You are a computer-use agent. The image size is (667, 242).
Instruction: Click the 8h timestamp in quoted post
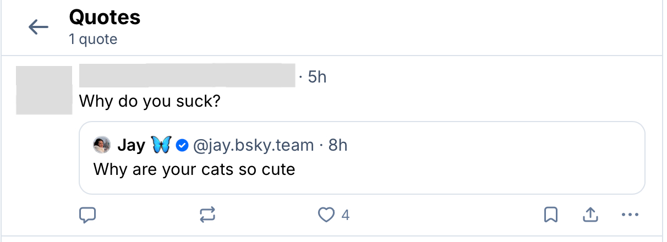338,145
